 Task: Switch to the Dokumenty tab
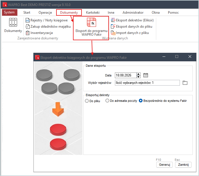coord(69,13)
